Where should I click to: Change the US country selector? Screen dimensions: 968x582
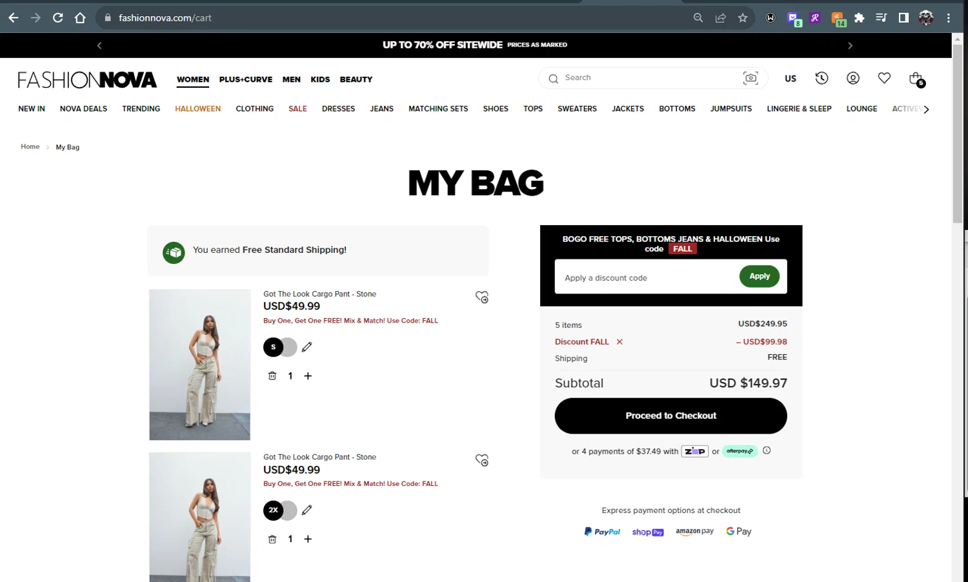(791, 79)
